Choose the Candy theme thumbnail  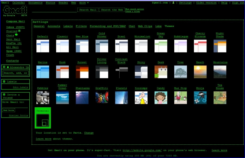[161, 98]
